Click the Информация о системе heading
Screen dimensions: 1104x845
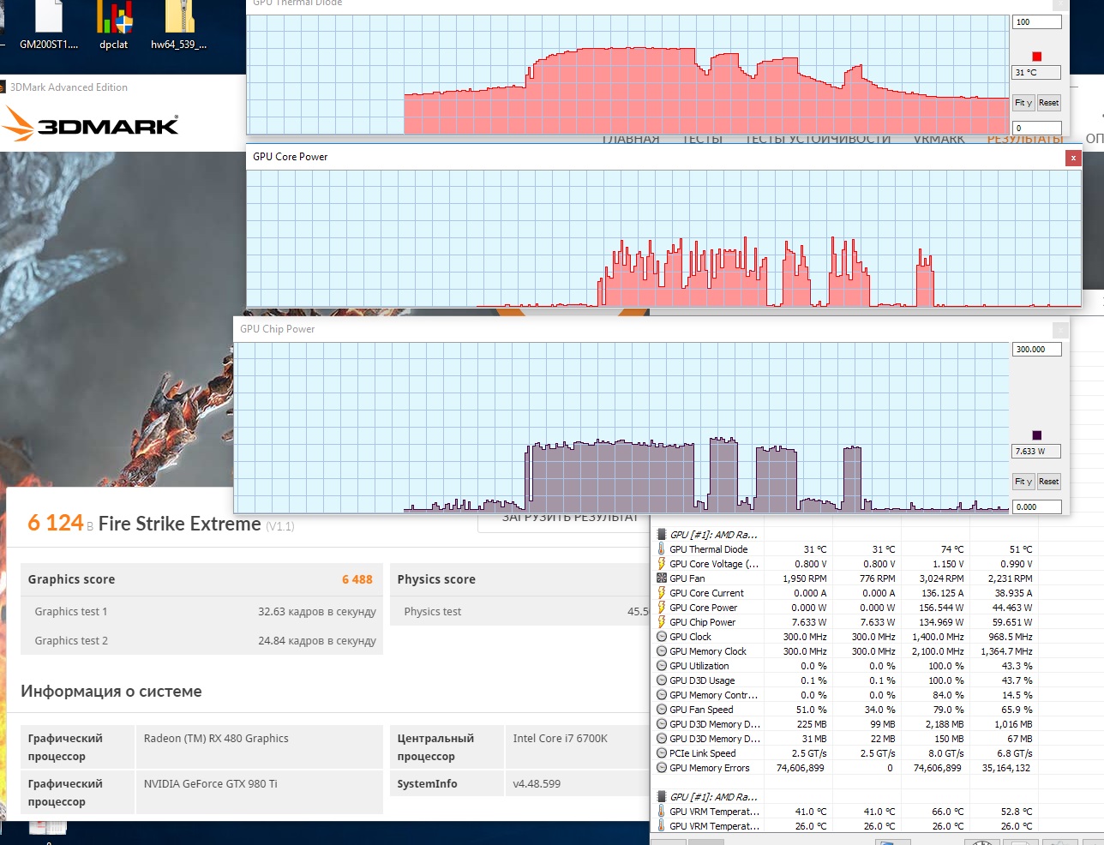[111, 692]
